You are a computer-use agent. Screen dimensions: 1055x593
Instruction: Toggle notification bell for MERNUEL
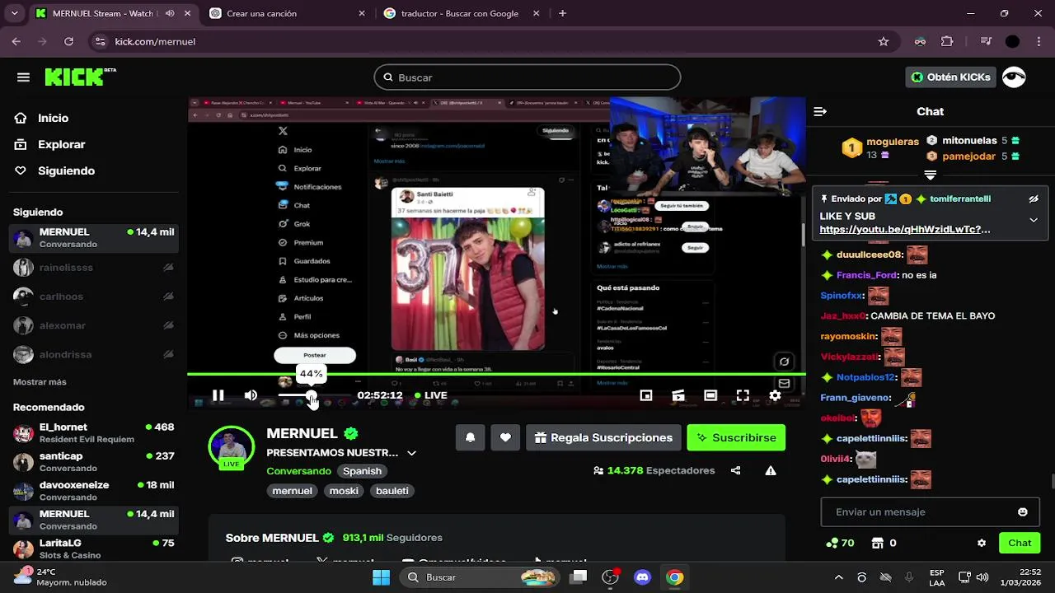point(470,437)
